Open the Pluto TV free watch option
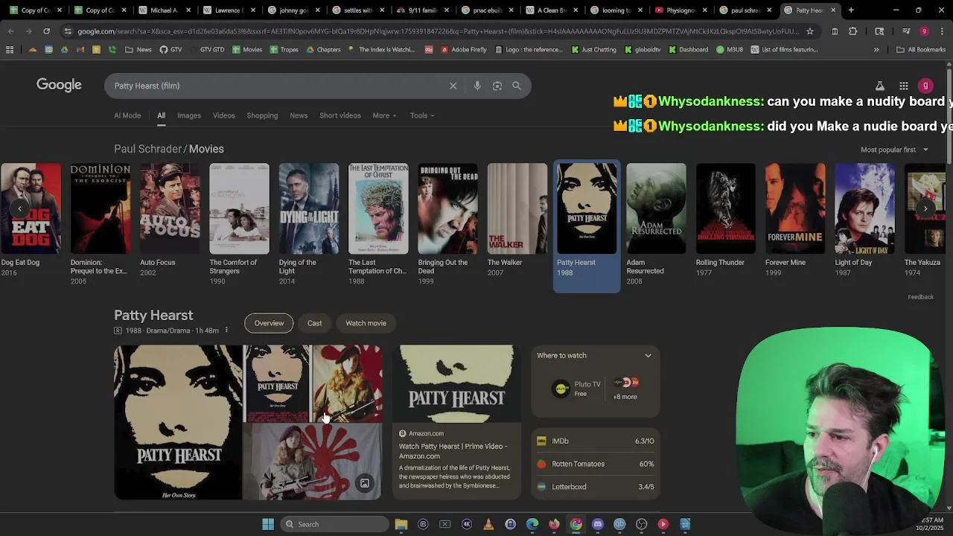Screen dimensions: 953x536 click(576, 389)
